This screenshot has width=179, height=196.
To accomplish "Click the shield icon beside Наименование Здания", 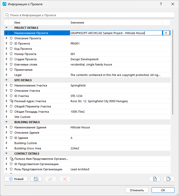I will coord(11,127).
